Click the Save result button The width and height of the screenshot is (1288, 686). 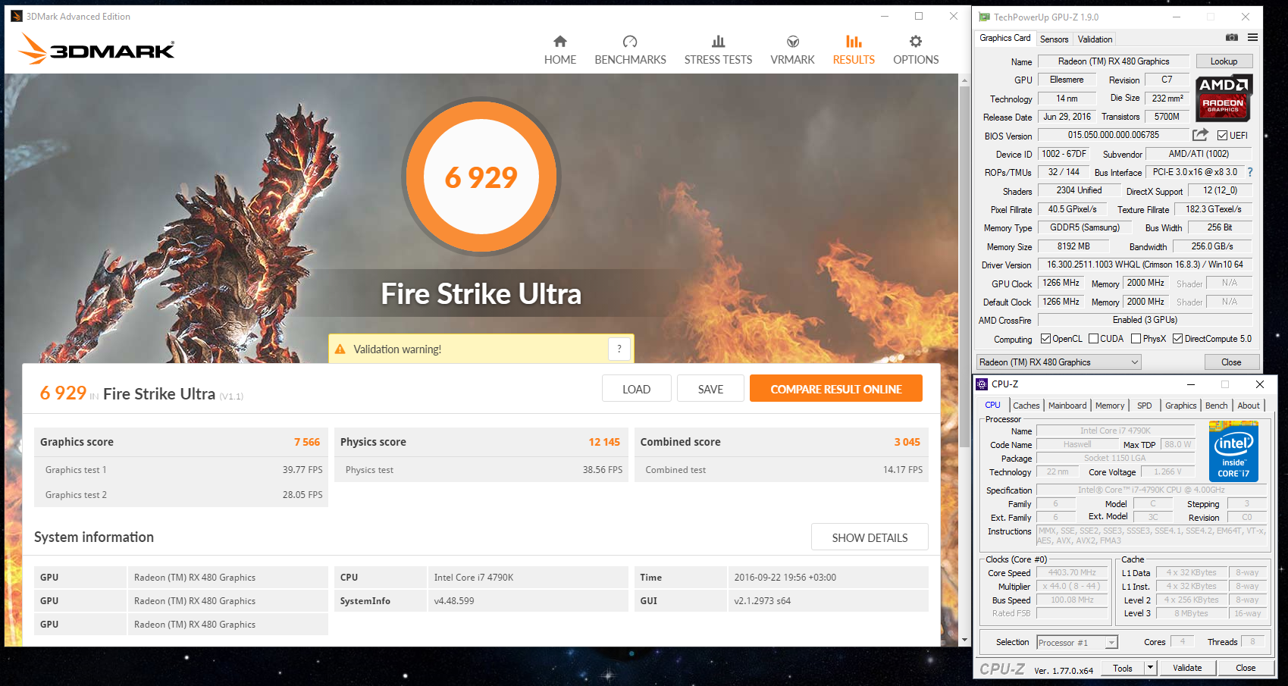tap(710, 389)
